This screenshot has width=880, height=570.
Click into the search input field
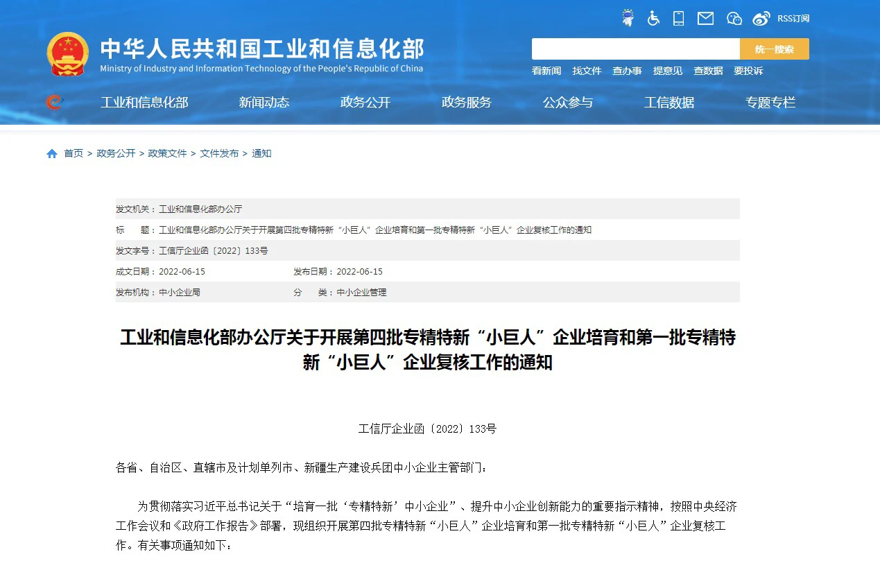(x=635, y=49)
